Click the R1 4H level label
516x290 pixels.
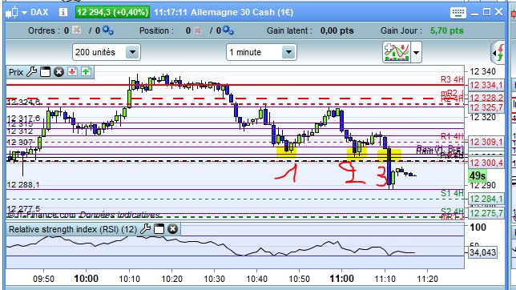[452, 136]
